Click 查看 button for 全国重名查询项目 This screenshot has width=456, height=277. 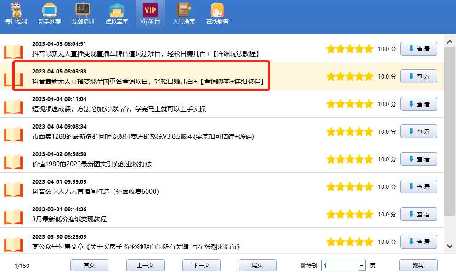click(418, 76)
